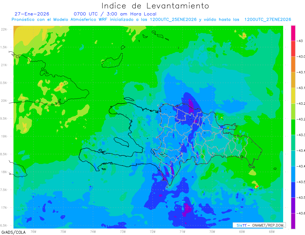Click the "21N" latitude label
The height and width of the screenshot is (235, 305).
pos(4,65)
